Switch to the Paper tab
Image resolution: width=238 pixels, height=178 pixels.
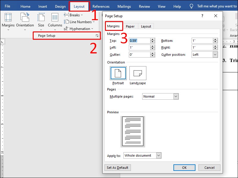click(130, 26)
